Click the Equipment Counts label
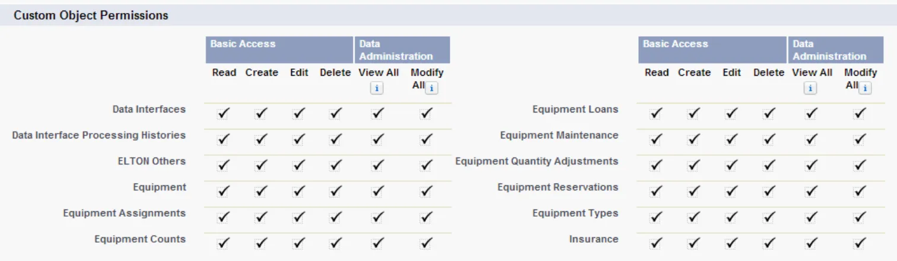The width and height of the screenshot is (897, 261). click(x=140, y=239)
